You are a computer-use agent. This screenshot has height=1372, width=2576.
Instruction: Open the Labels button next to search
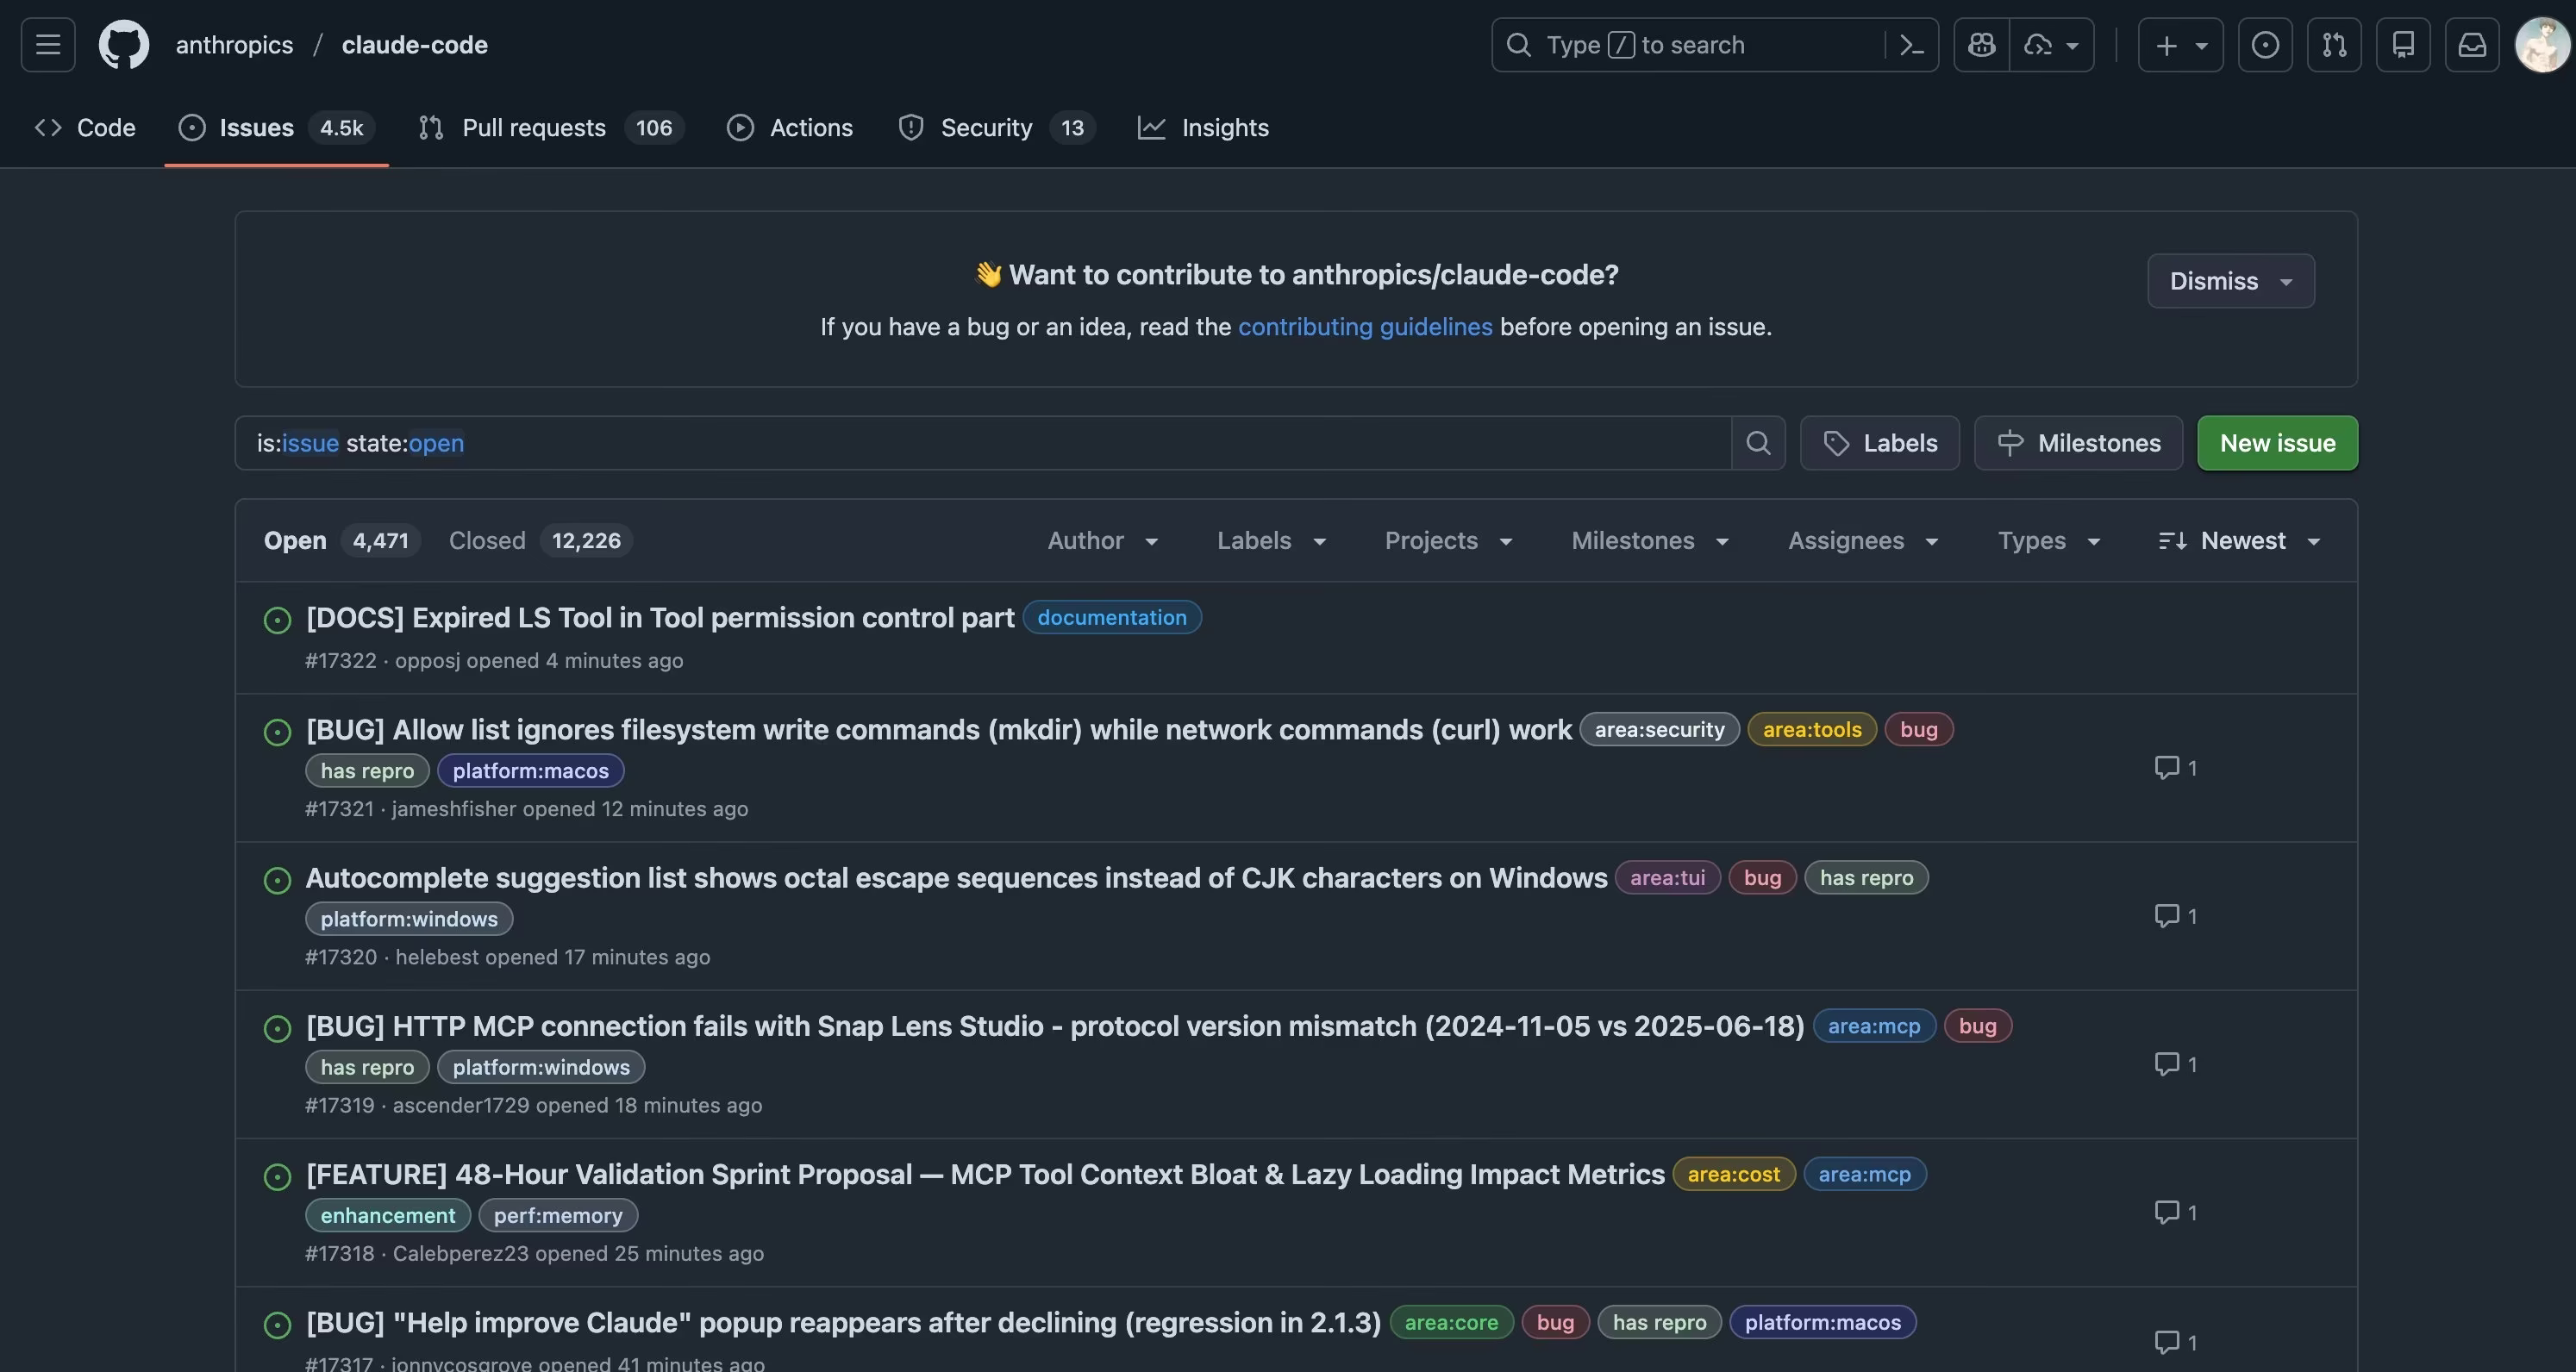point(1880,443)
